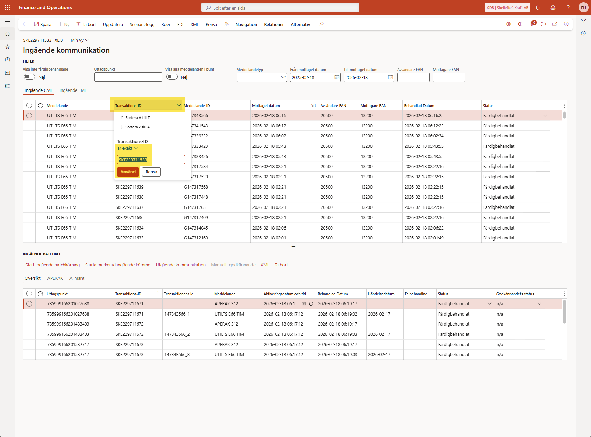The height and width of the screenshot is (437, 591).
Task: Click Start ingående batchkörning link
Action: coord(53,265)
